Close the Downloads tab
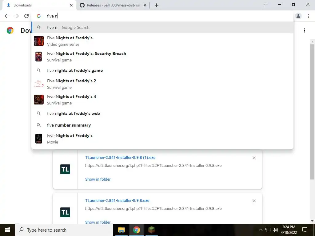This screenshot has height=236, width=315. tap(71, 5)
